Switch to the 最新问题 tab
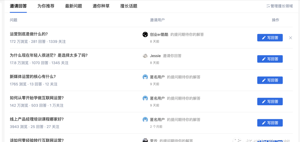The height and width of the screenshot is (142, 300). pos(74,6)
